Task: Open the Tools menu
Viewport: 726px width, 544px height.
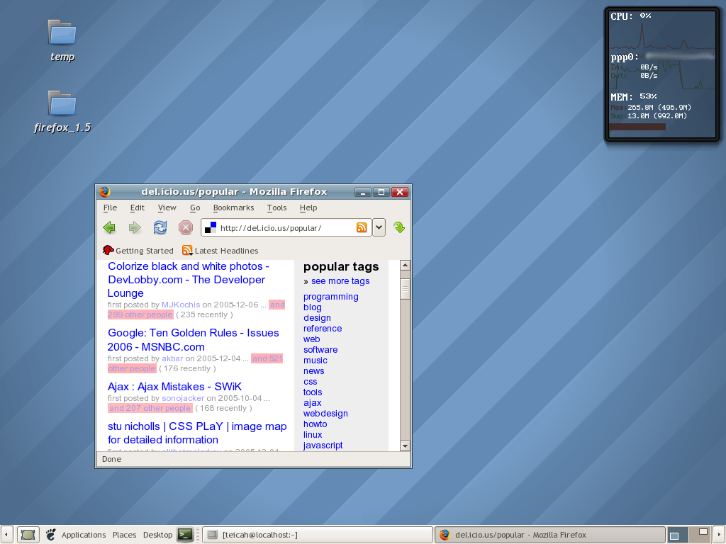Action: click(277, 208)
